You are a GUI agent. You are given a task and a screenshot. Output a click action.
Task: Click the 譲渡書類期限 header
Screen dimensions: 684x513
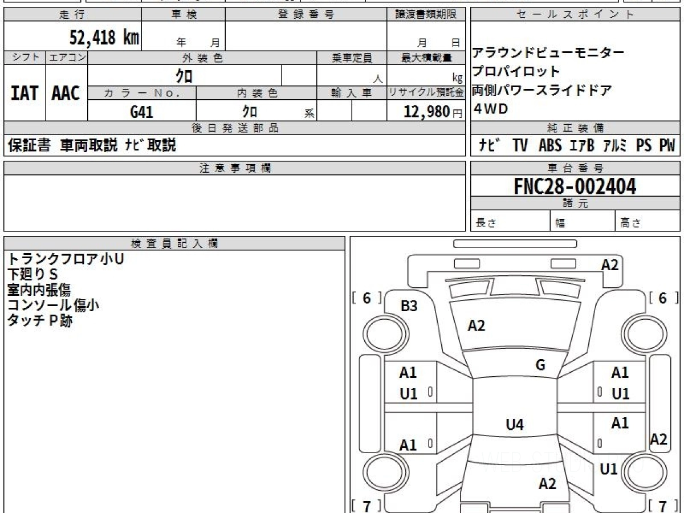click(x=426, y=15)
